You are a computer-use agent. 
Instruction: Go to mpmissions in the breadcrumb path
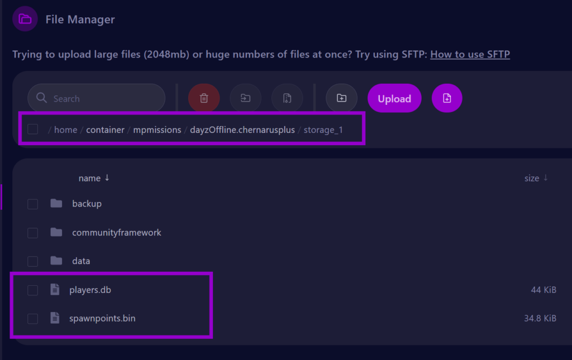point(157,130)
